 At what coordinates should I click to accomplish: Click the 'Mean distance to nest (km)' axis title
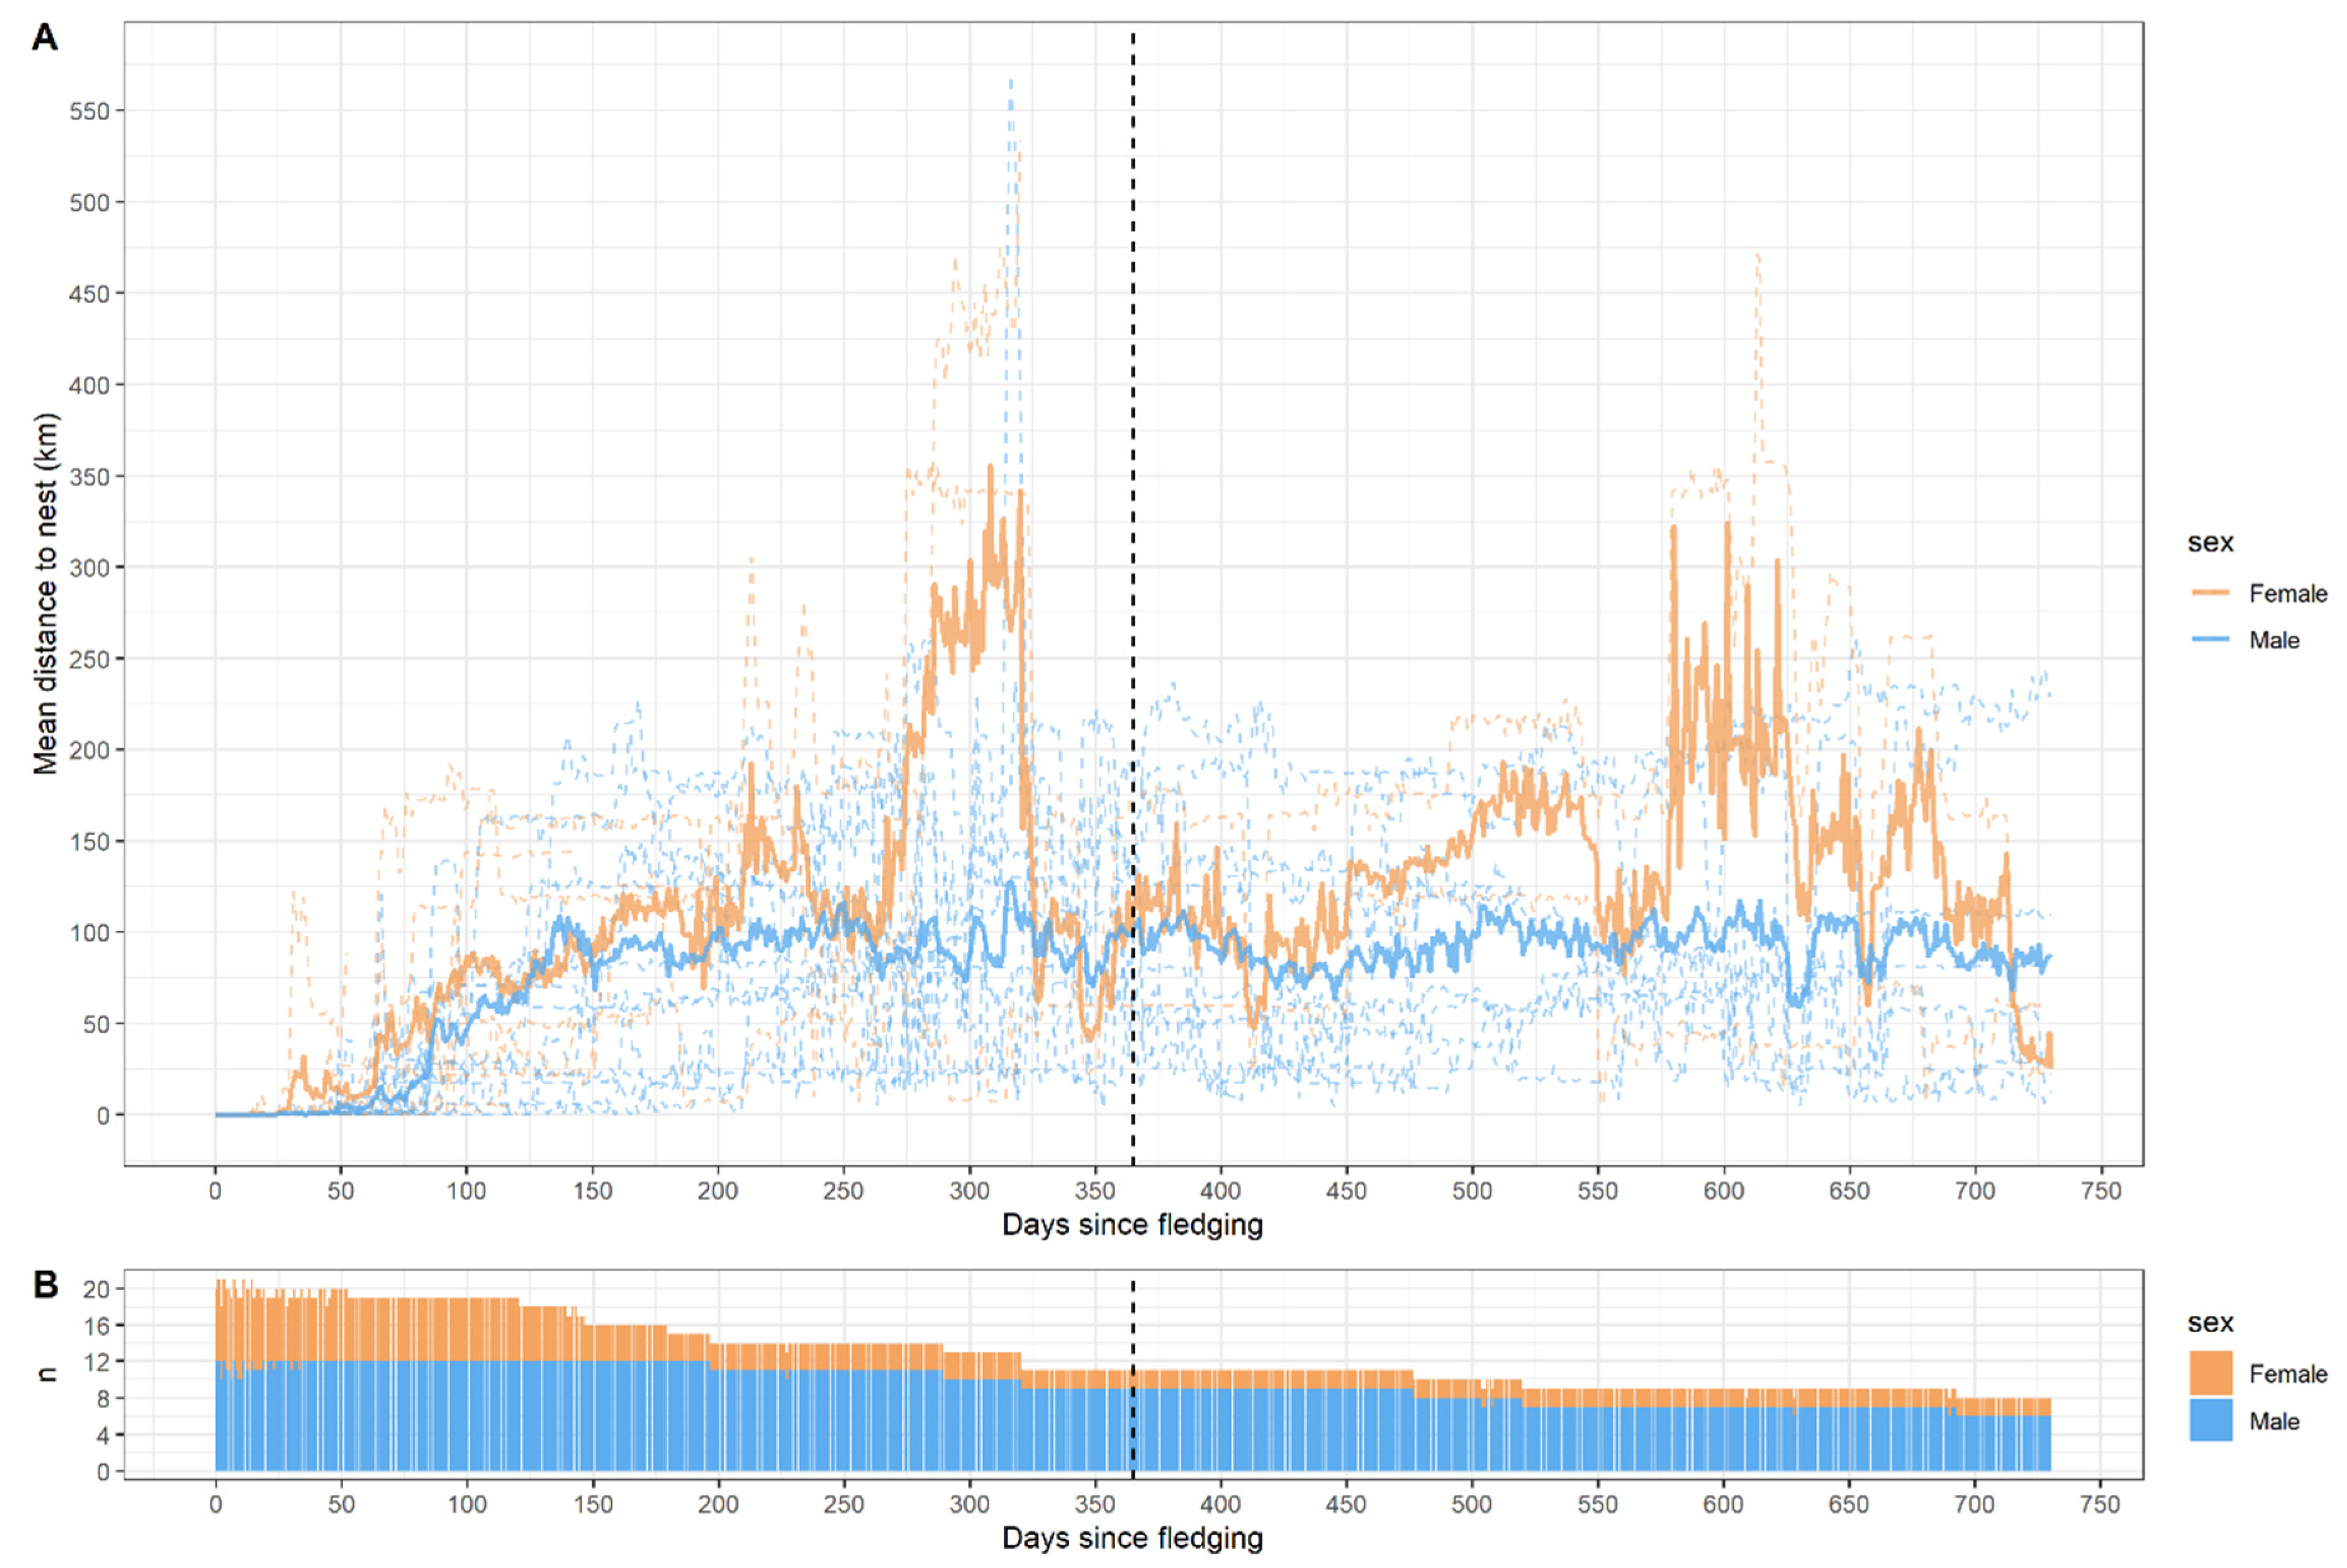(x=46, y=594)
